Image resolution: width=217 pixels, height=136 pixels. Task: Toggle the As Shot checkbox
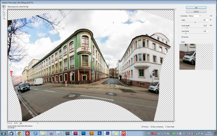pyautogui.click(x=182, y=37)
